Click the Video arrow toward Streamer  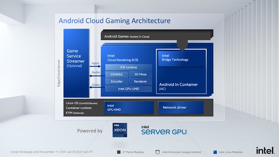(x=97, y=87)
